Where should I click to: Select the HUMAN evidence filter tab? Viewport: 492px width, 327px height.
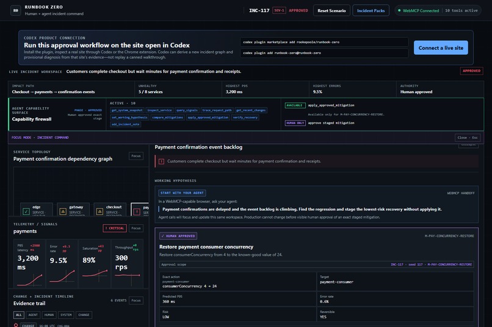49,315
